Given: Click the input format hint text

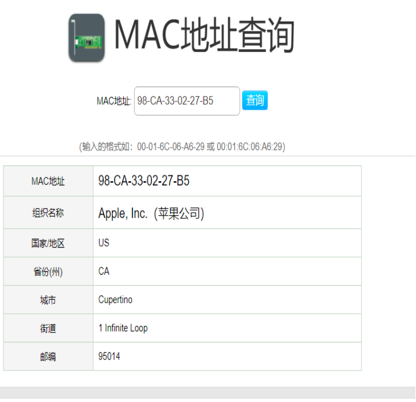Looking at the screenshot, I should (182, 147).
